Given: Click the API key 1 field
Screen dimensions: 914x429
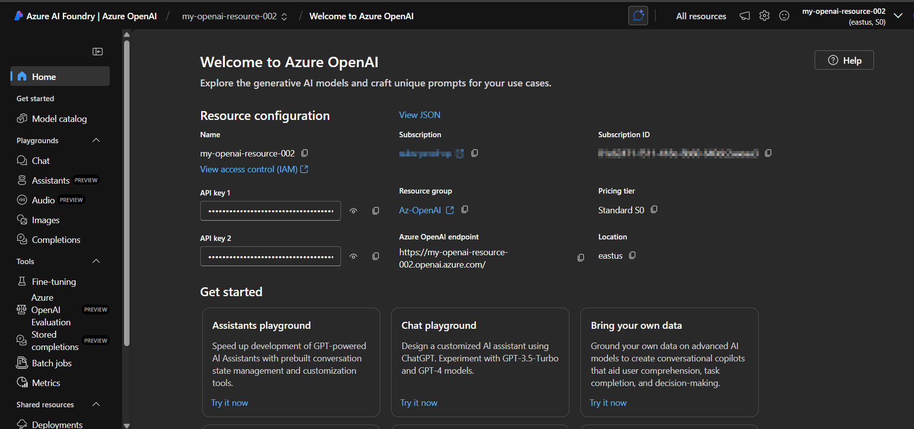Looking at the screenshot, I should (270, 211).
